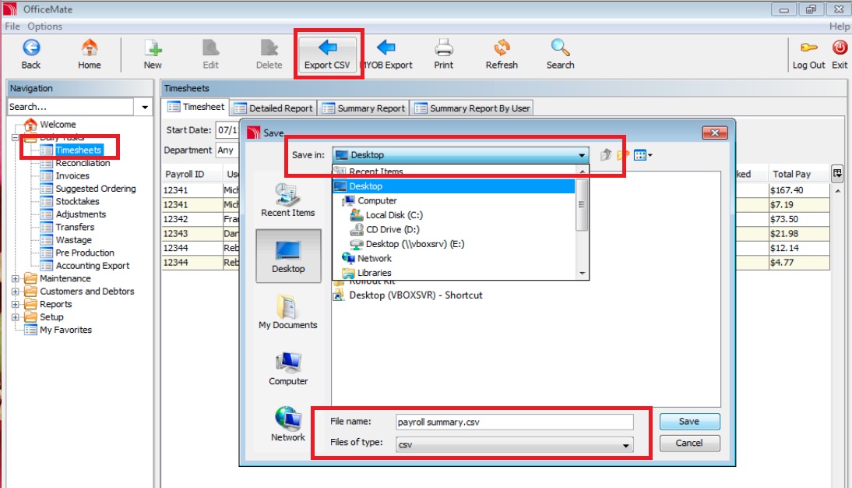The width and height of the screenshot is (852, 488).
Task: Click the File name input field
Action: coord(515,423)
